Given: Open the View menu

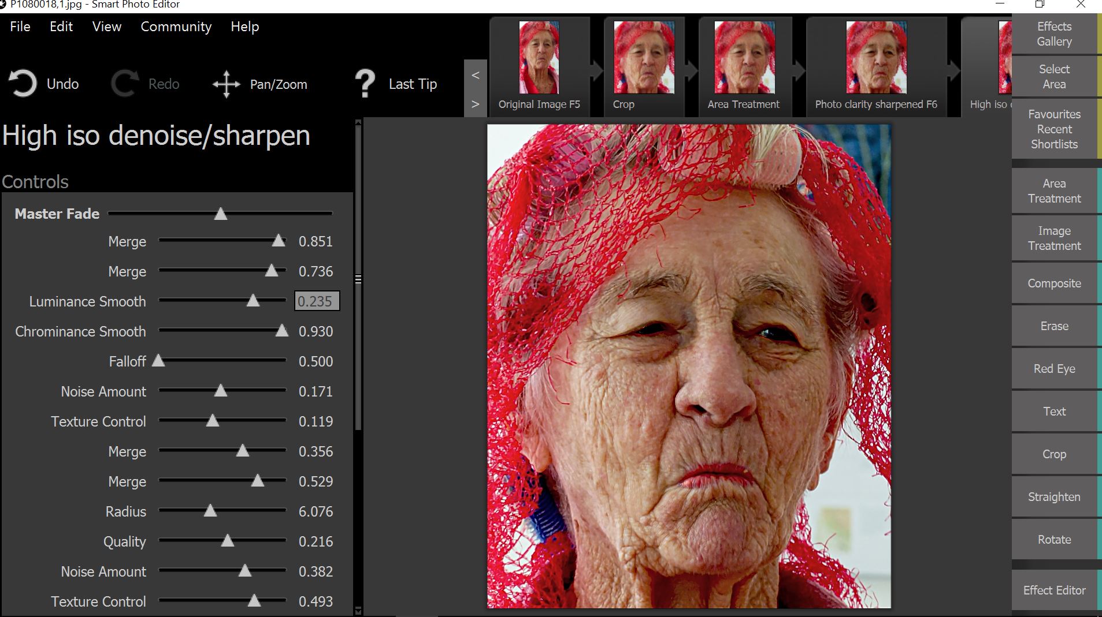Looking at the screenshot, I should pos(107,27).
